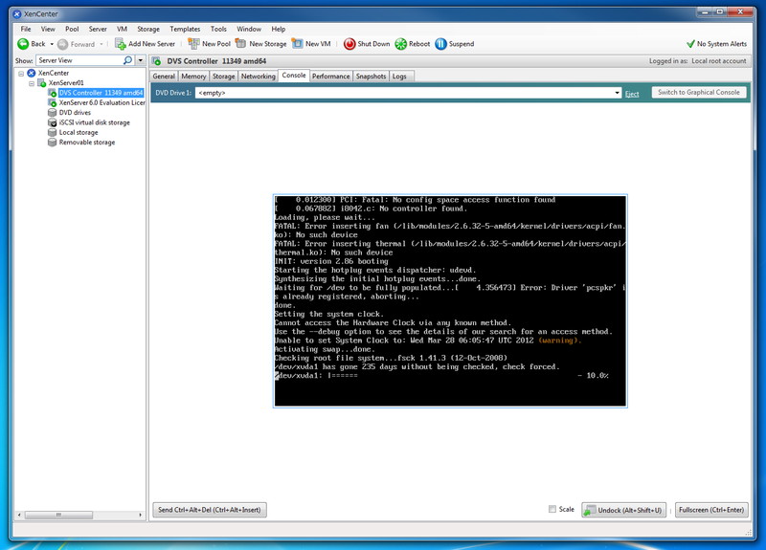Click the search magnifier in Server View box
The width and height of the screenshot is (766, 550).
point(127,60)
